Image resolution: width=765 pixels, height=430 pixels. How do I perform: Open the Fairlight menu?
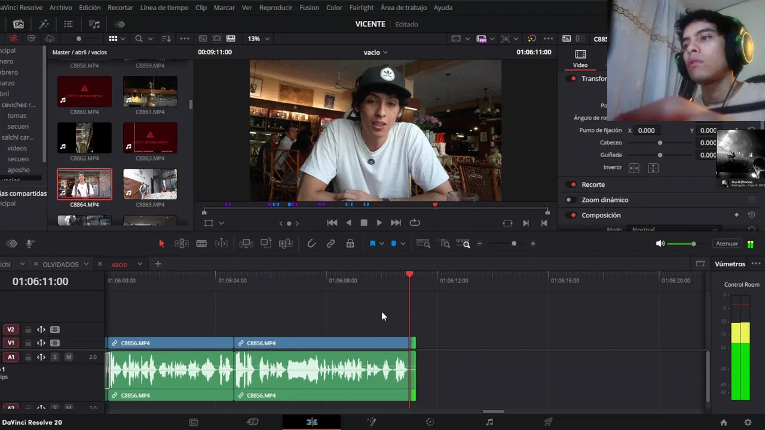pos(361,8)
